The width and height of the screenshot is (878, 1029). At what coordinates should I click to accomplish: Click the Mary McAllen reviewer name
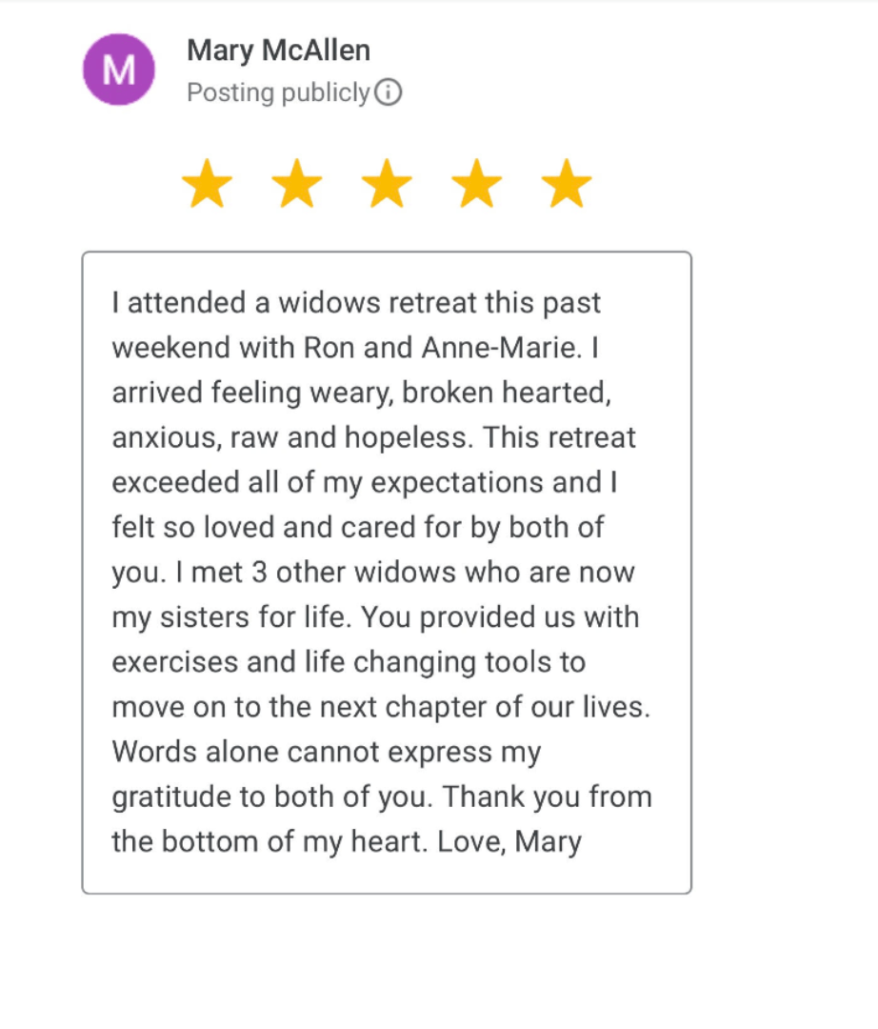pyautogui.click(x=278, y=50)
